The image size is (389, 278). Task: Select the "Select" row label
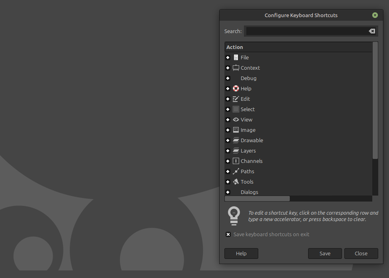click(x=248, y=110)
